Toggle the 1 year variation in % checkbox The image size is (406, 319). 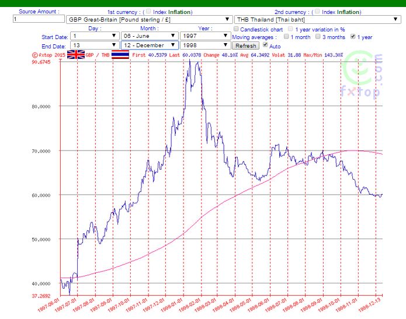click(290, 29)
